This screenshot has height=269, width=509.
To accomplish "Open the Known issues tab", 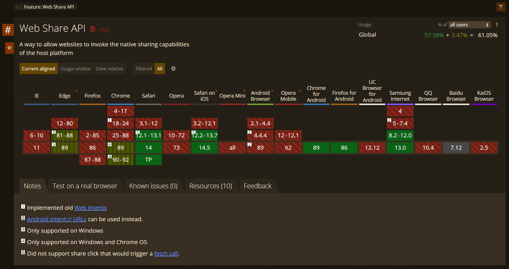I will (x=153, y=186).
